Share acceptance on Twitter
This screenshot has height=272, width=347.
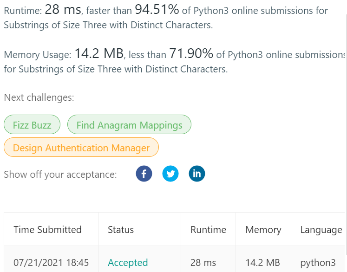[170, 174]
